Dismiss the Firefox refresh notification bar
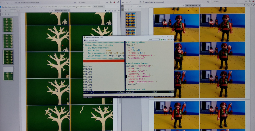Image resolution: width=255 pixels, height=131 pixels. (118, 6)
